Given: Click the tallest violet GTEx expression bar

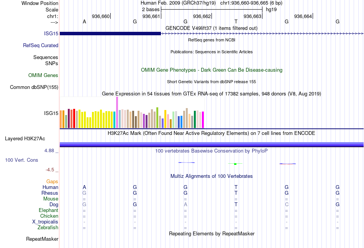Looking at the screenshot, I should point(117,112).
